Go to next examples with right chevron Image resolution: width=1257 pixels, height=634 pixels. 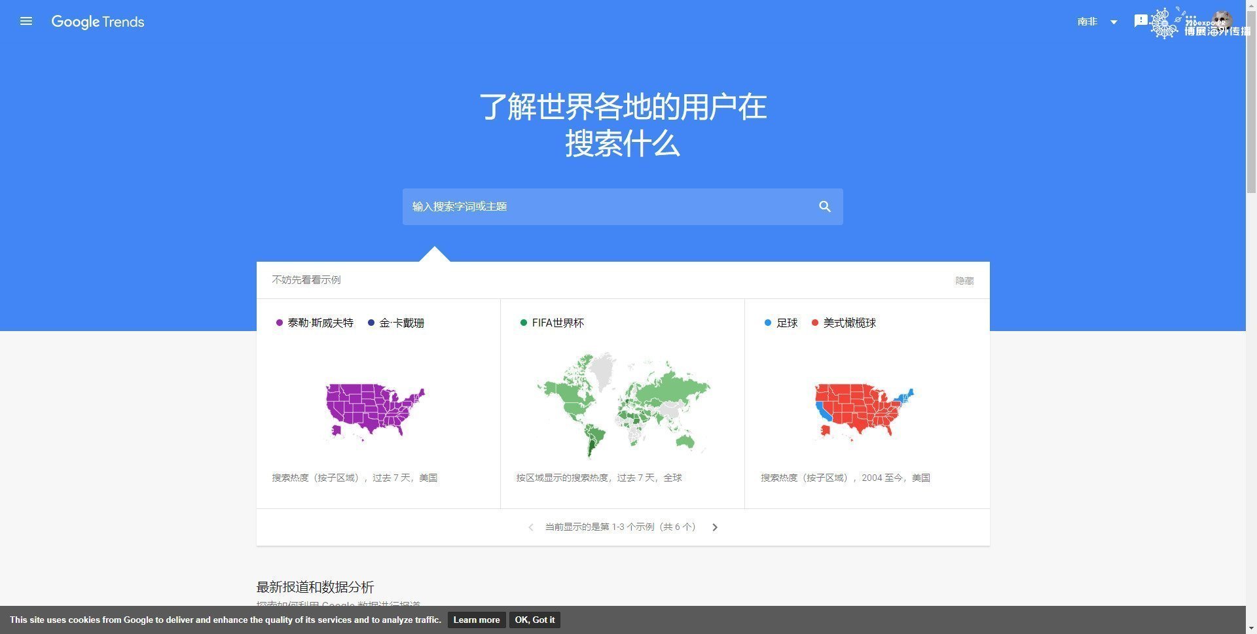point(715,527)
